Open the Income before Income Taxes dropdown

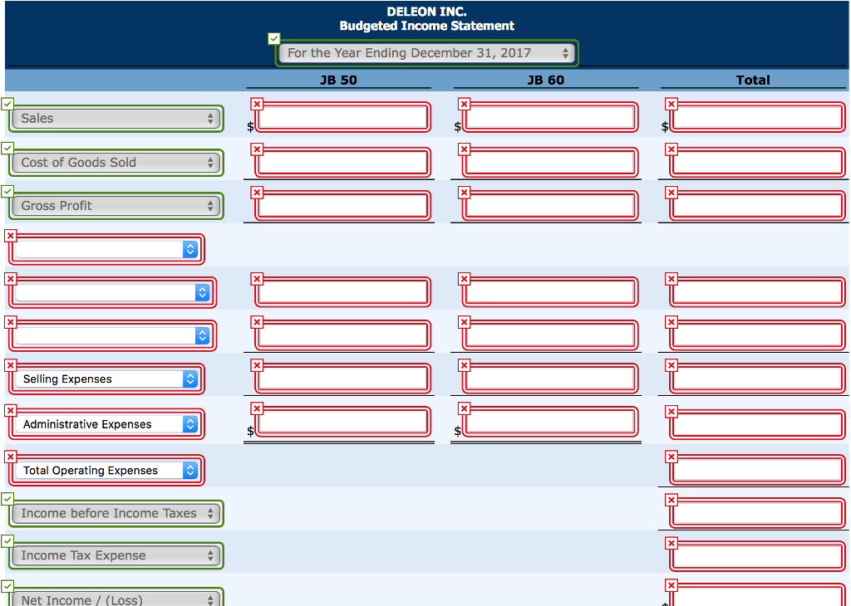click(116, 513)
